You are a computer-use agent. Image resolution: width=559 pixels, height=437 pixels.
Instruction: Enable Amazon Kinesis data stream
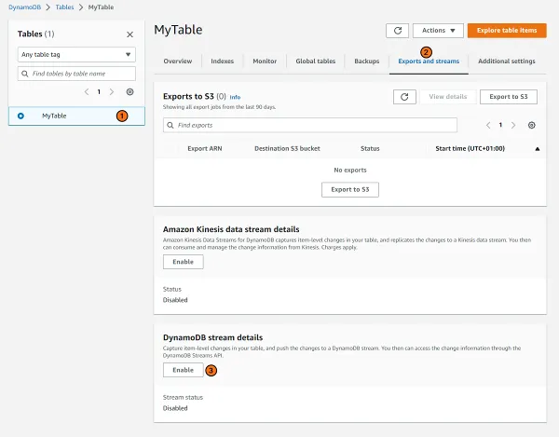184,262
